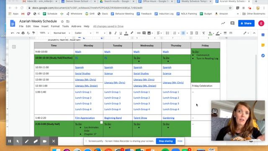
Task: Select the Screencastify eraser tool
Action: (x=36, y=141)
